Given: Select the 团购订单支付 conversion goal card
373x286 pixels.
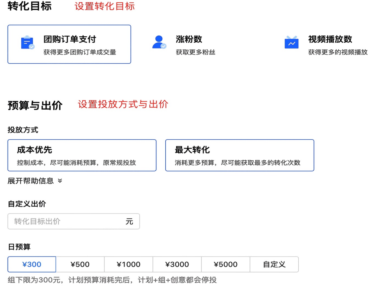Looking at the screenshot, I should (x=69, y=44).
